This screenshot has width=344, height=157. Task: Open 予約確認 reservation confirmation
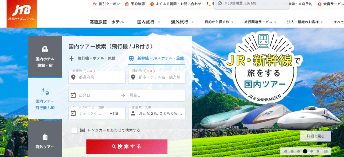pyautogui.click(x=135, y=4)
